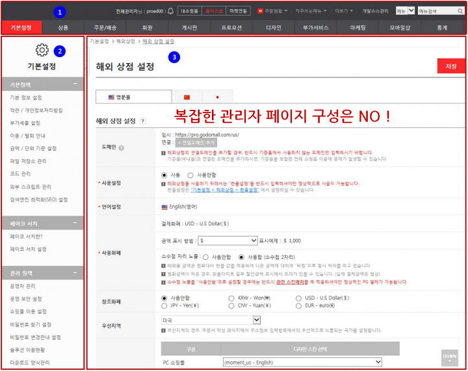Click the notification bell icon
Screen dimensions: 468x371
(x=170, y=11)
